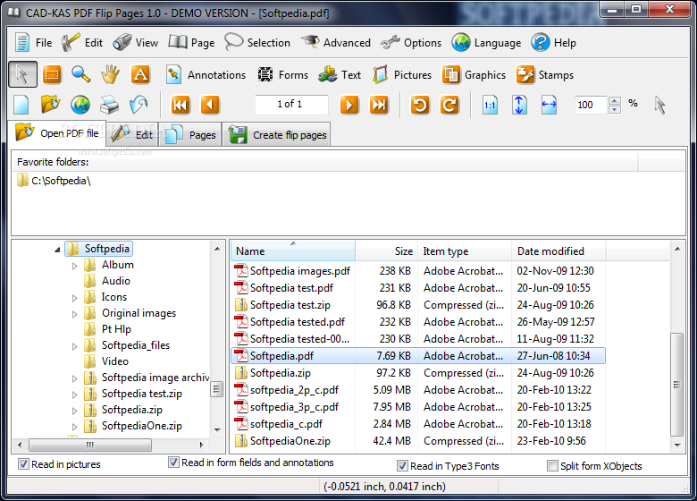This screenshot has width=697, height=501.
Task: Open the Edit menu in menu bar
Action: point(82,43)
